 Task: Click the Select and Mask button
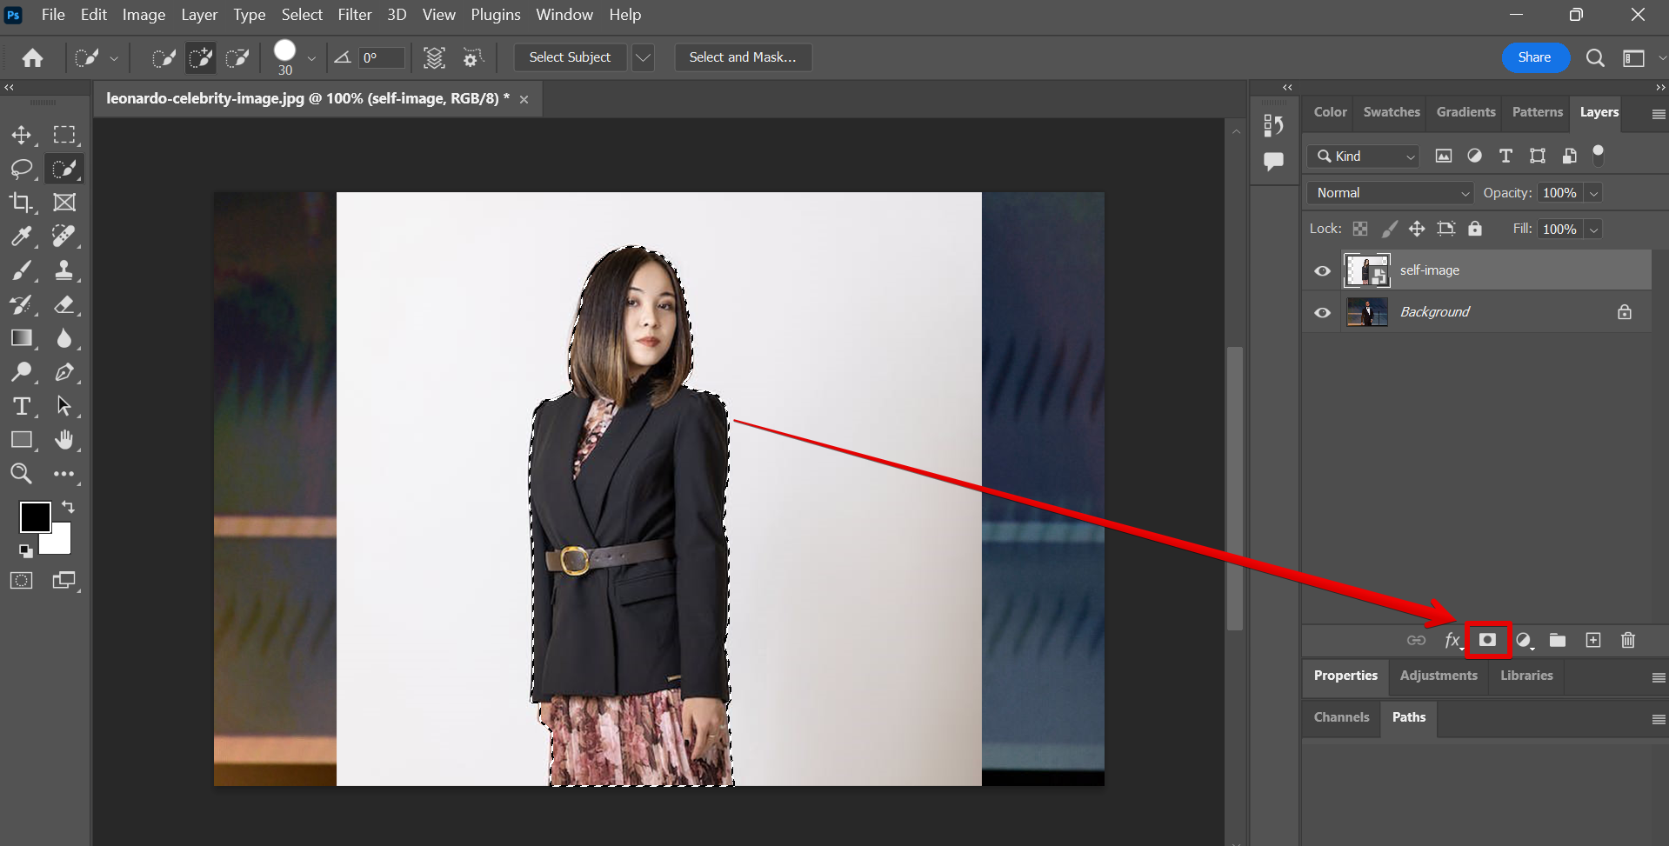pos(742,57)
